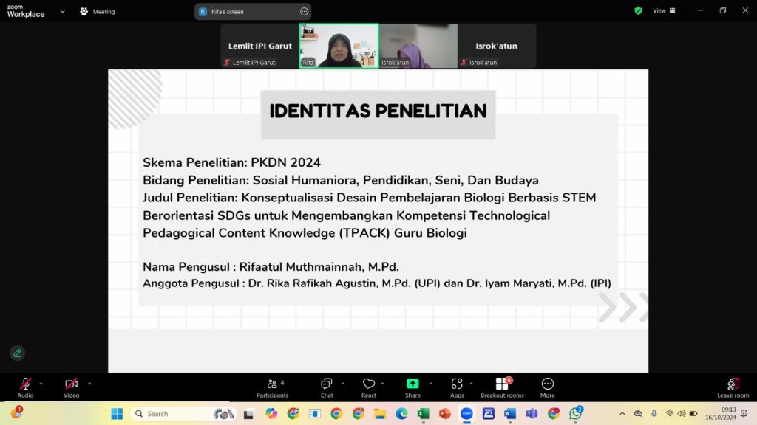
Task: Open File Explorer from the taskbar
Action: point(380,414)
